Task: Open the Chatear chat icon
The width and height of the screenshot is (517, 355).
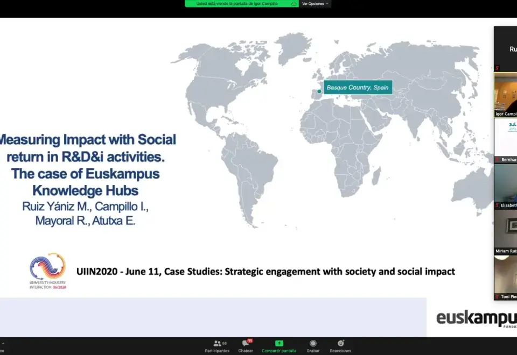Action: [x=246, y=344]
